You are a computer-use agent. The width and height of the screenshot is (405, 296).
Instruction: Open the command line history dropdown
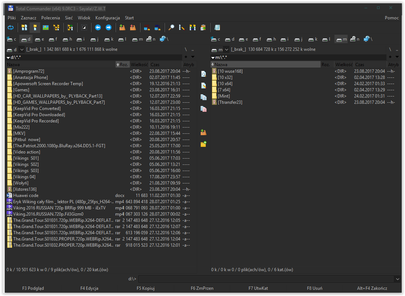398,279
